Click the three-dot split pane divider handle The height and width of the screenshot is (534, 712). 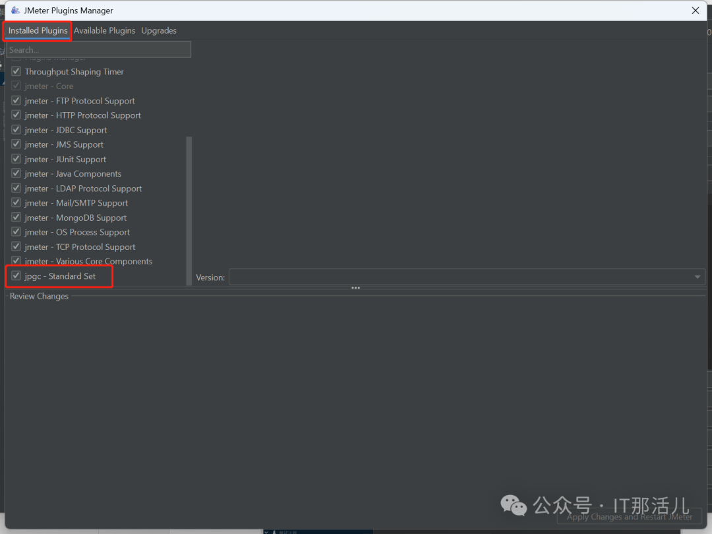(355, 288)
